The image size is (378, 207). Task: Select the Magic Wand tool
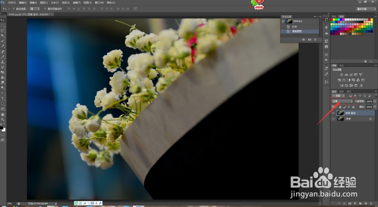(x=3, y=36)
